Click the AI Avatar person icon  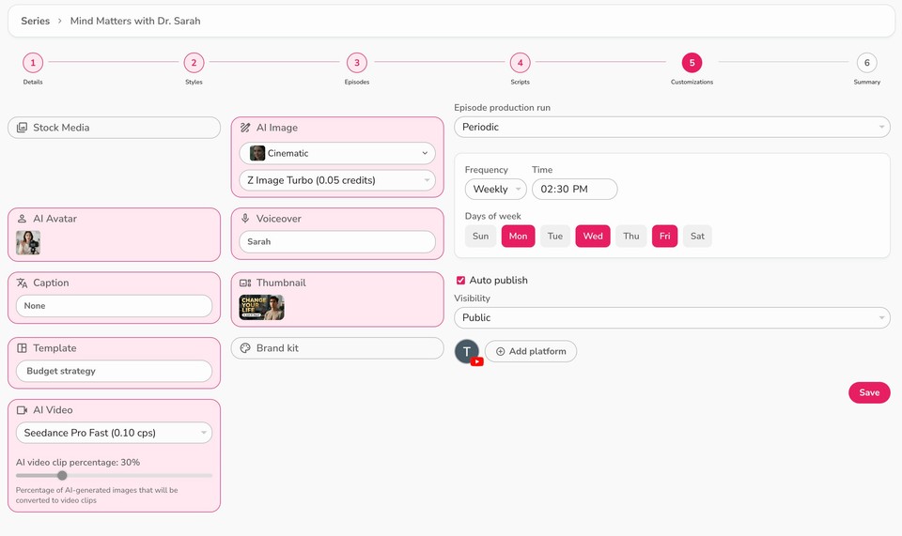(x=22, y=219)
